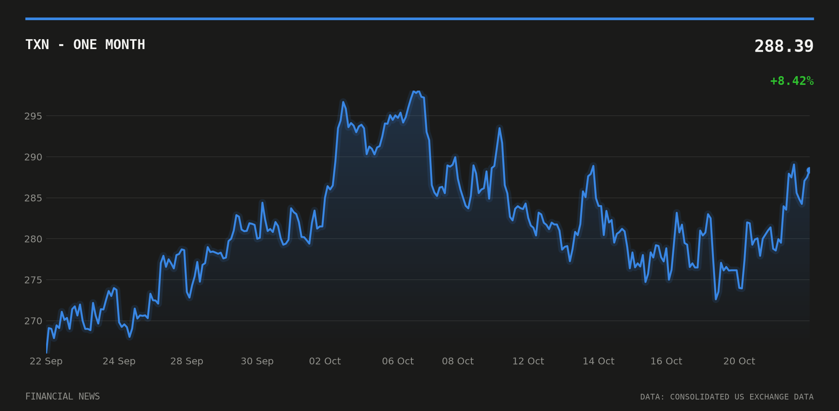Click the 14 Oct date label

pyautogui.click(x=598, y=361)
